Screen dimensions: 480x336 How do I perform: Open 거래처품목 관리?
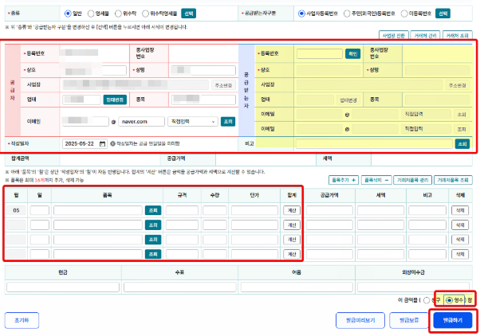coord(413,180)
